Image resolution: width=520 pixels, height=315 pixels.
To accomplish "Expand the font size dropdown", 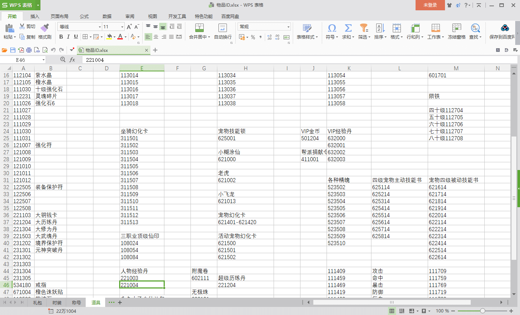I will point(122,27).
